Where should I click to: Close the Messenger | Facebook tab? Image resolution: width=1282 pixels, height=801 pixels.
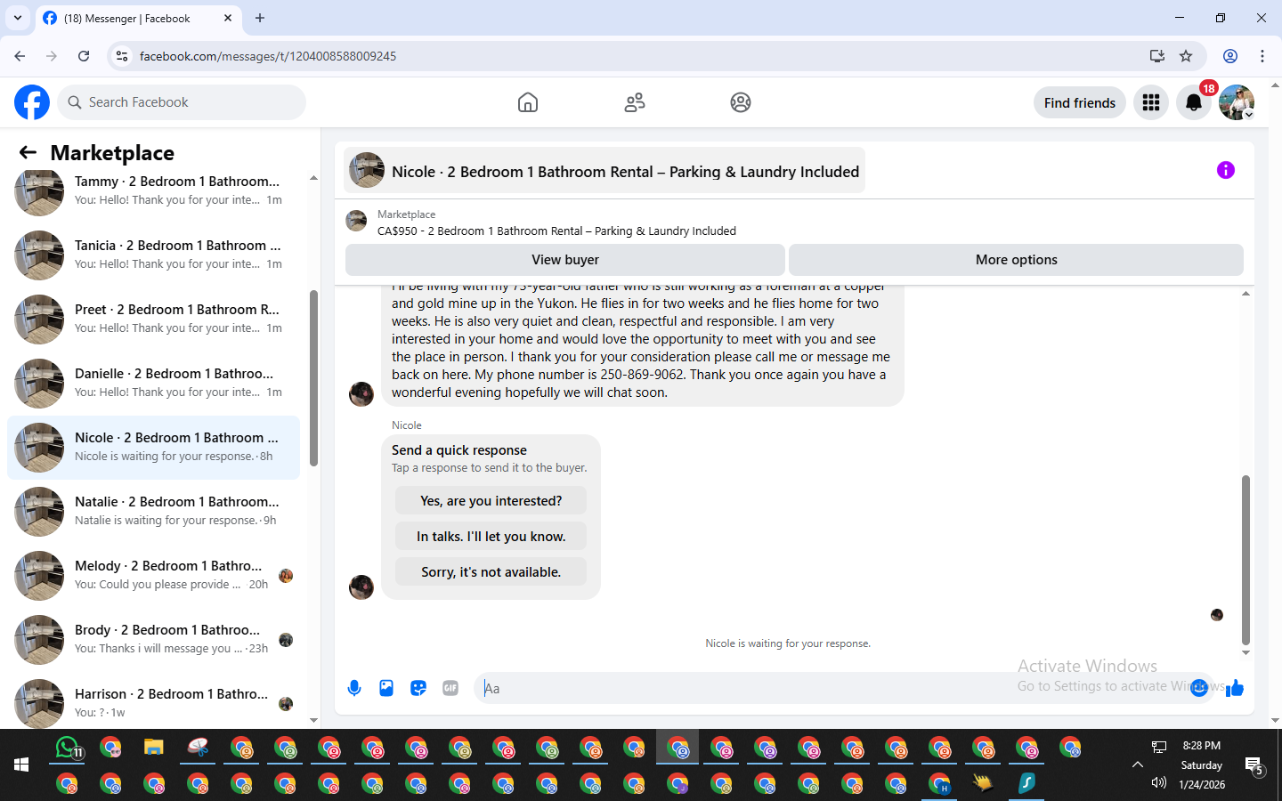tap(228, 18)
